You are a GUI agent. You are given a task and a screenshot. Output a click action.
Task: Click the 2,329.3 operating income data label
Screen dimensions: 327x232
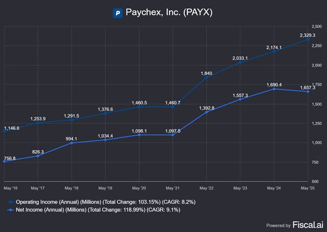click(x=307, y=35)
